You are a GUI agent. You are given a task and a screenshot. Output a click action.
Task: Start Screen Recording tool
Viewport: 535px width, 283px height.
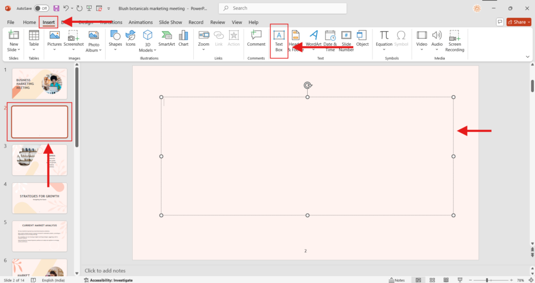coord(455,39)
